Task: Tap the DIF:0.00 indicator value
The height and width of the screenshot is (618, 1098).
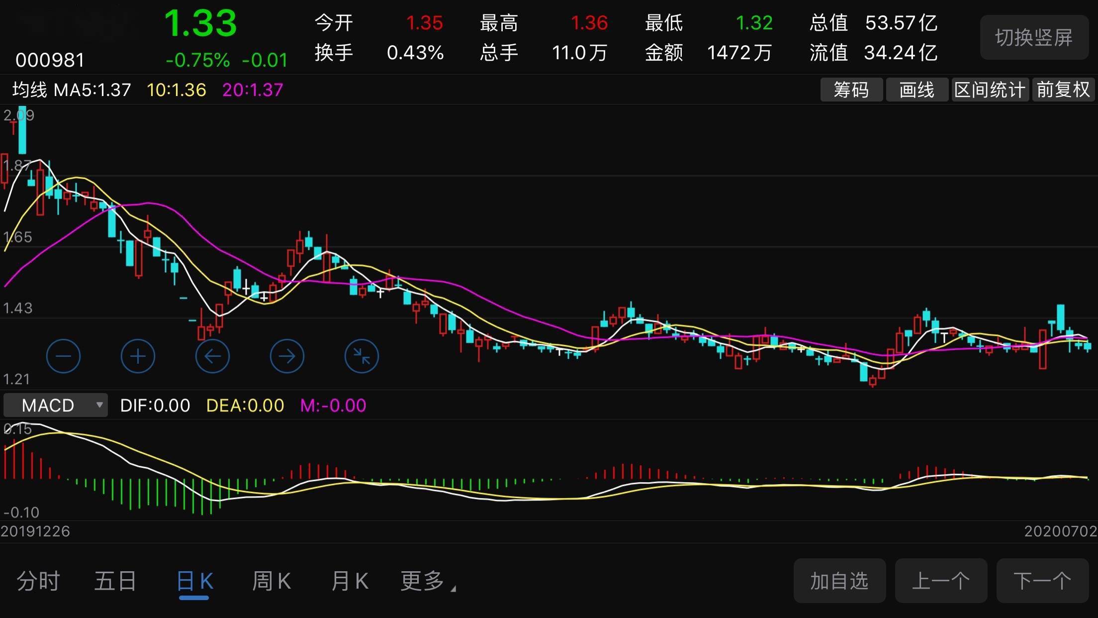Action: click(155, 406)
